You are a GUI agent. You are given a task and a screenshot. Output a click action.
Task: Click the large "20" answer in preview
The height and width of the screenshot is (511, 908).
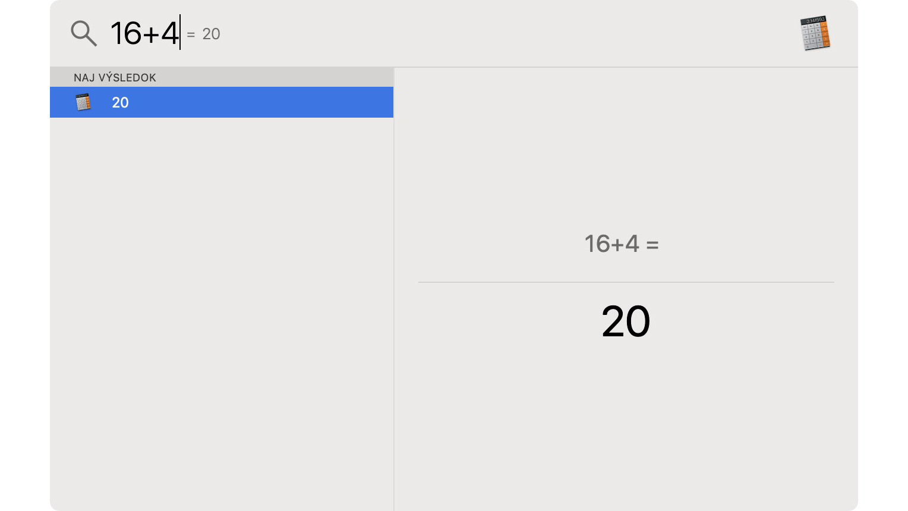click(626, 321)
